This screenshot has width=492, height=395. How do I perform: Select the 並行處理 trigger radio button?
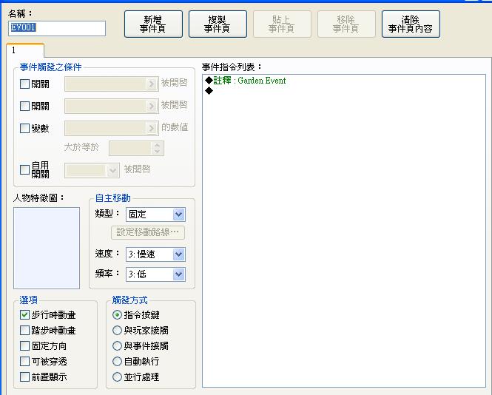click(117, 377)
